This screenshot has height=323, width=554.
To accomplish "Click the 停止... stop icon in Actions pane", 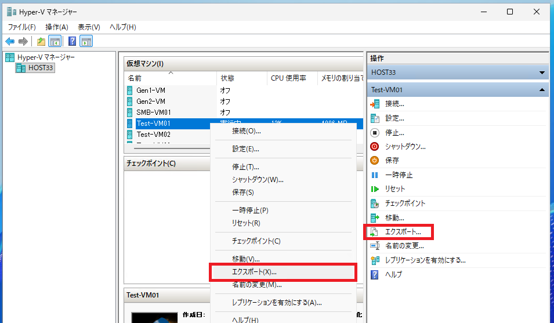I will pos(375,133).
